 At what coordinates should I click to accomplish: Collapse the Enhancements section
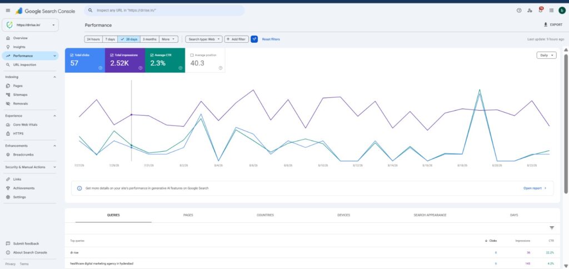pyautogui.click(x=55, y=146)
